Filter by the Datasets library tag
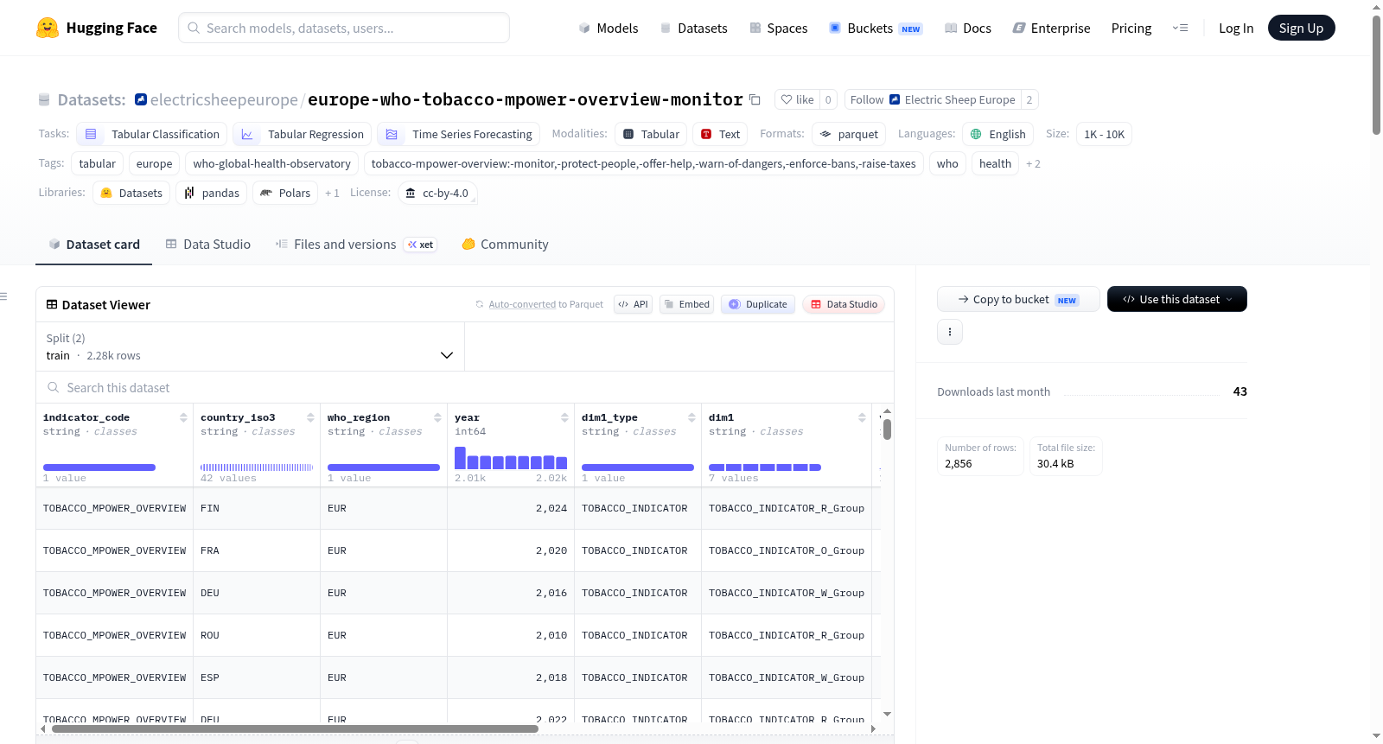Screen dimensions: 1383x744 (131, 193)
